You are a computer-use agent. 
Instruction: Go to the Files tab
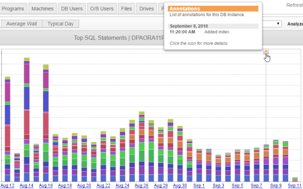point(126,9)
